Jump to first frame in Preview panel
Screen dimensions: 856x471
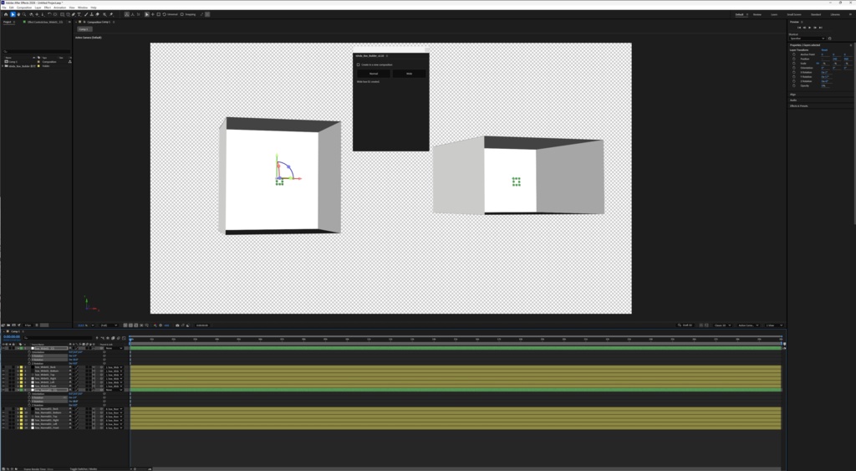click(799, 28)
